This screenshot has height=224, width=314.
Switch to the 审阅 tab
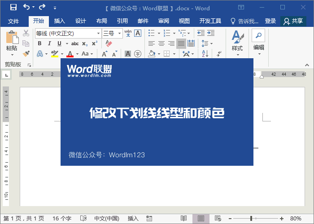pos(164,21)
